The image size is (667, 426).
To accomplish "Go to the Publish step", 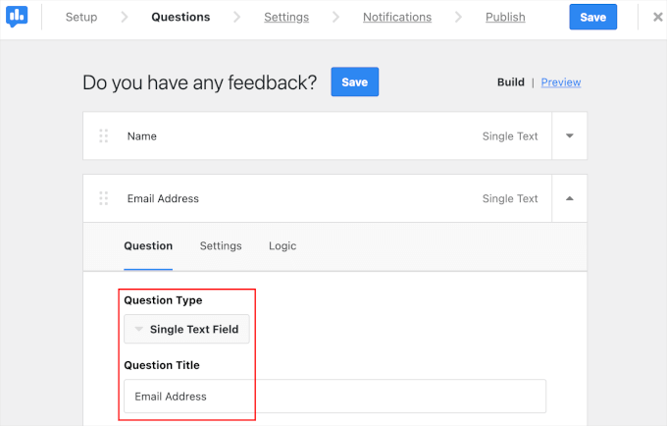I will click(505, 17).
